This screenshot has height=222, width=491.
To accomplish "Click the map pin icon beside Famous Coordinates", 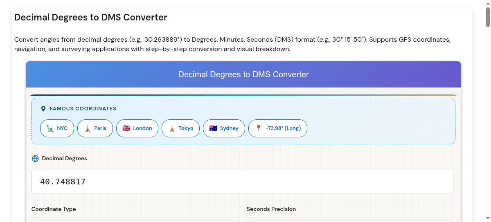I will click(x=43, y=109).
